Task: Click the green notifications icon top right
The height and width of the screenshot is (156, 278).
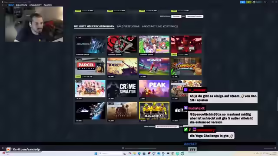Action: click(x=249, y=2)
